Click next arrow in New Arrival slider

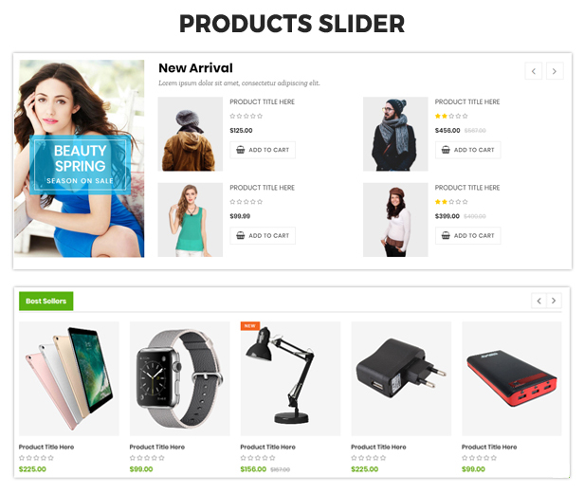point(555,71)
